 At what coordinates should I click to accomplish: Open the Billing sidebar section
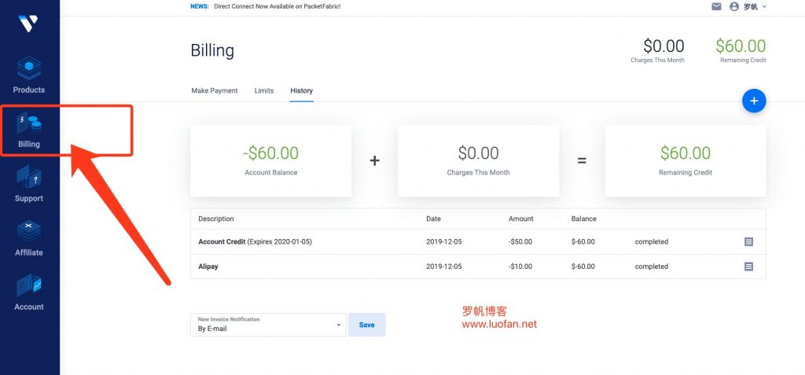click(x=29, y=131)
